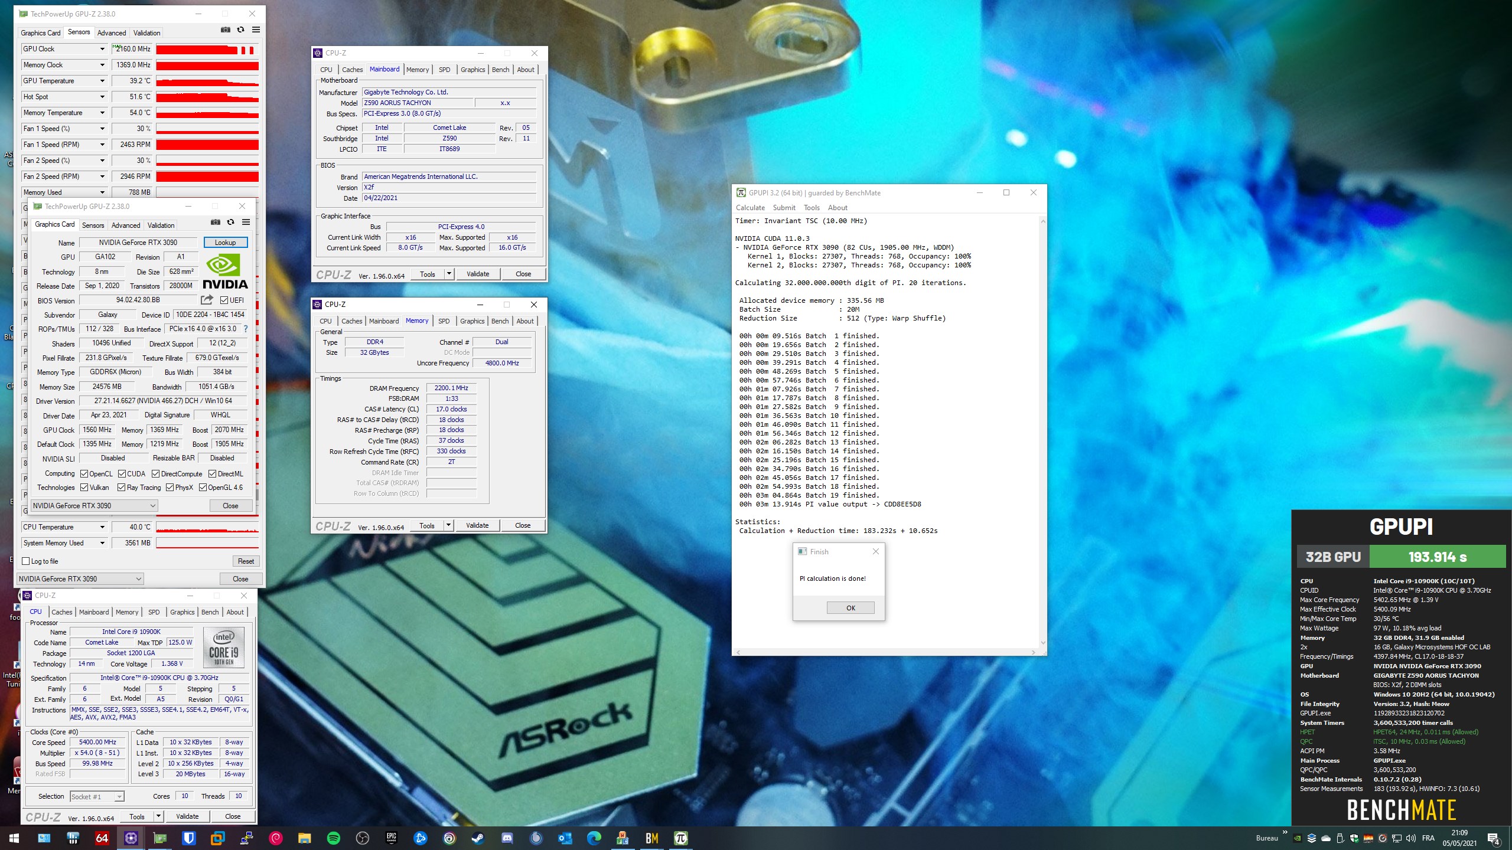Switch to Sensors tab in GPU-Z Graphics Card window

tap(93, 225)
